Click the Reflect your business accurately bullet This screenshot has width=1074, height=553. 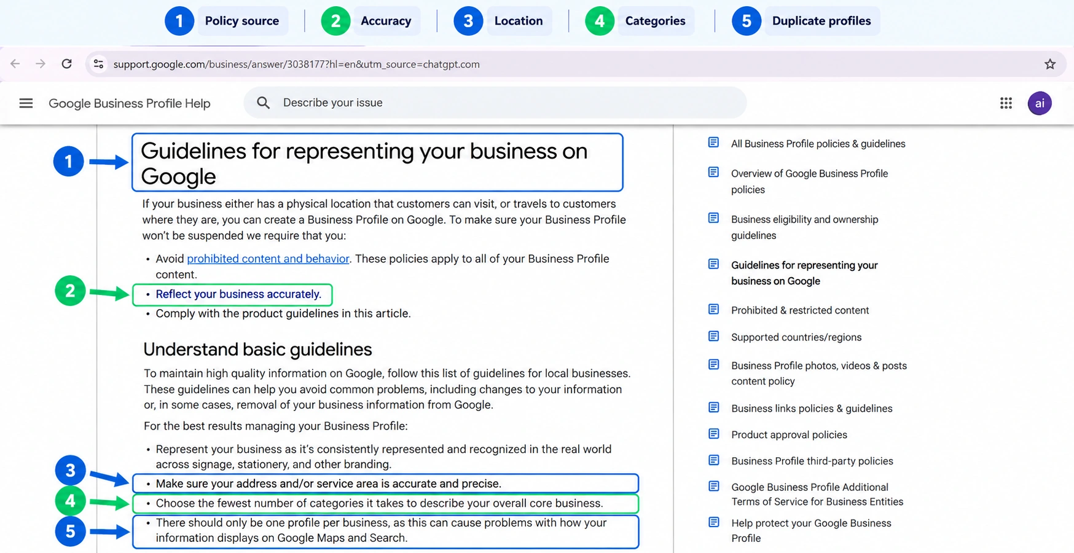pyautogui.click(x=238, y=294)
